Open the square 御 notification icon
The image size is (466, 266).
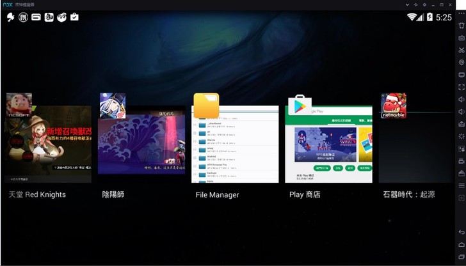pos(49,17)
